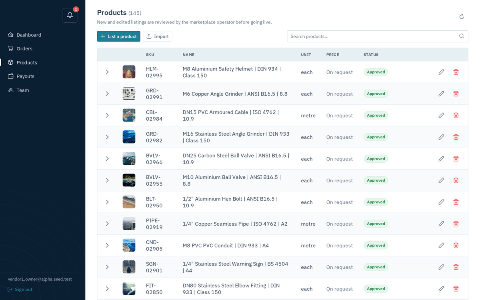Screen dimensions: 480x300
Task: Delete the PIPE-02919 seamless pipe
Action: click(456, 224)
